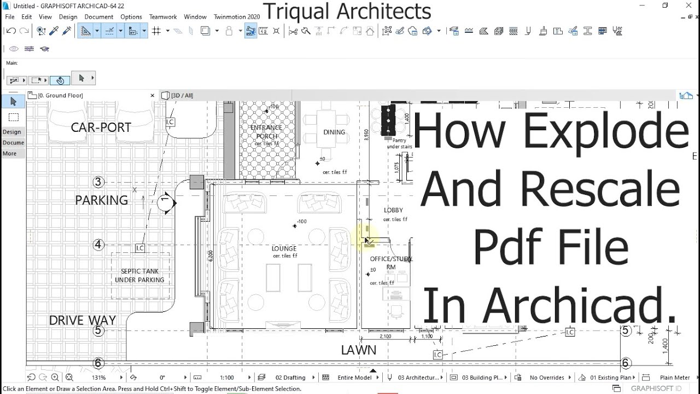The width and height of the screenshot is (700, 394).
Task: Click the Adjust/Trim tool icon
Action: tap(306, 31)
